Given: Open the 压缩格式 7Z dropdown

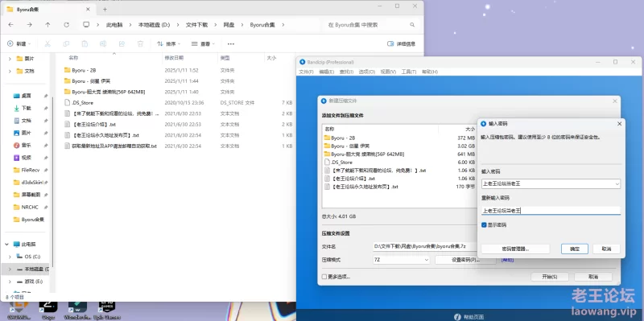Looking at the screenshot, I should pos(401,260).
